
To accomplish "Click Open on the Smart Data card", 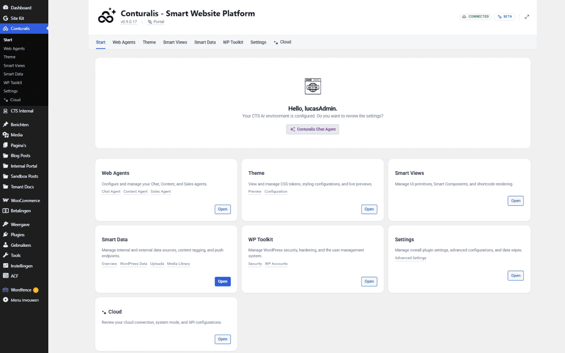I will [x=222, y=281].
